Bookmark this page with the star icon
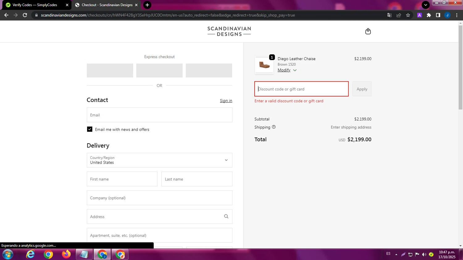This screenshot has width=463, height=260. [x=408, y=15]
